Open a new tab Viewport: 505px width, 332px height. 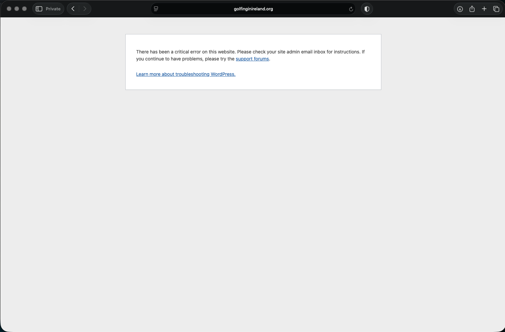point(484,9)
